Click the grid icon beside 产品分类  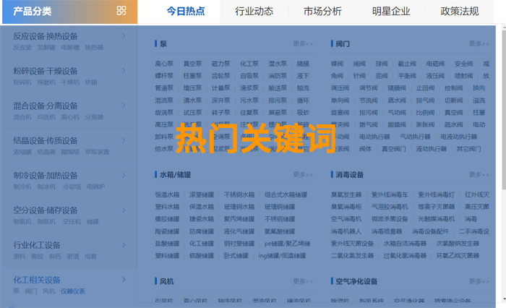121,11
